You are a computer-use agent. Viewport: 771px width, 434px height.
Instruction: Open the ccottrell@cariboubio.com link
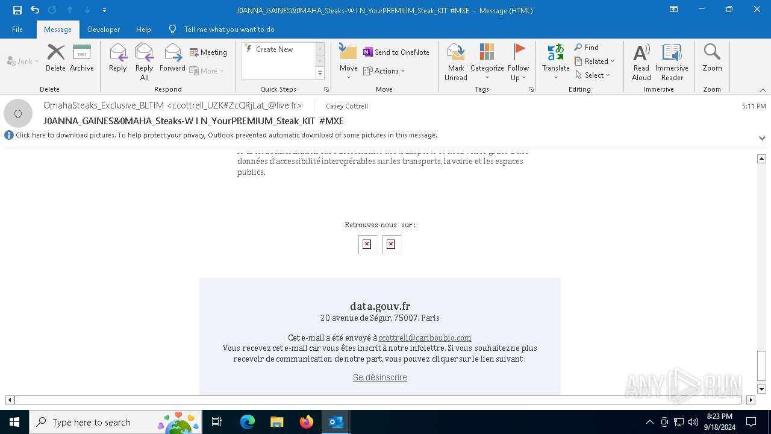[x=425, y=338]
